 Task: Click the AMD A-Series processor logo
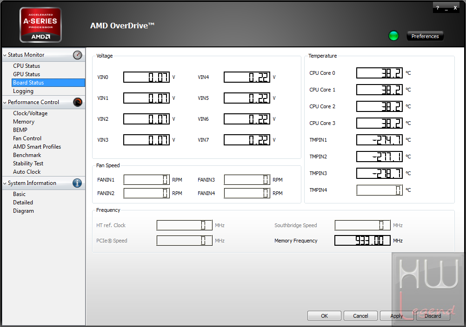(41, 25)
